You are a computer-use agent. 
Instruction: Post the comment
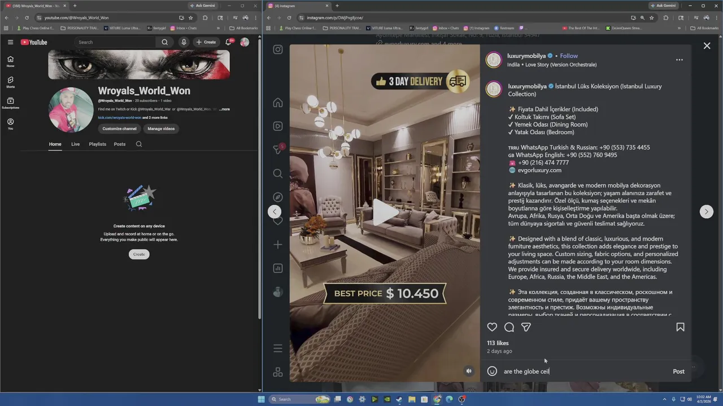(678, 372)
